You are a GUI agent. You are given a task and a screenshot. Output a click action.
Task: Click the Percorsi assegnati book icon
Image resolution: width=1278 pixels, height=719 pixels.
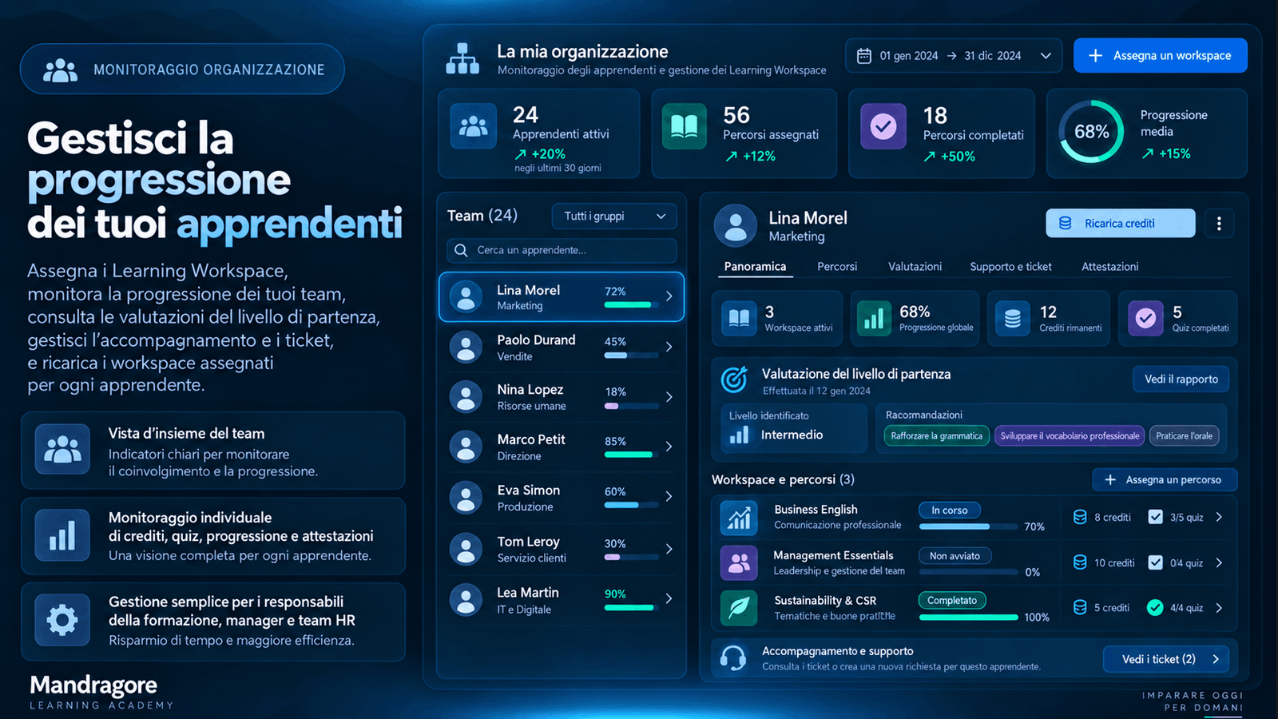(685, 126)
